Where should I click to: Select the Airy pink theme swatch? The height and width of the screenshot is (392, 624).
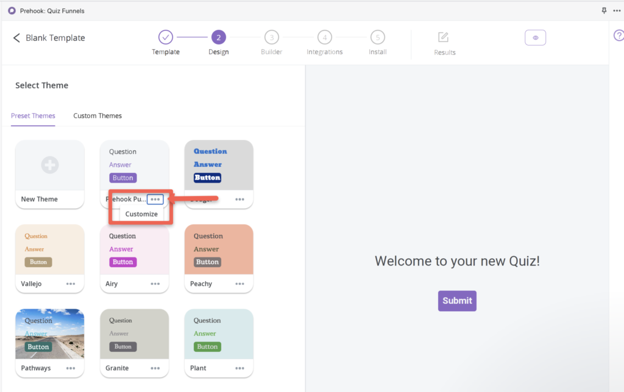pyautogui.click(x=135, y=250)
